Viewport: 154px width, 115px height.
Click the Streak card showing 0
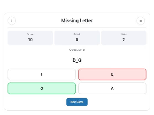point(77,38)
